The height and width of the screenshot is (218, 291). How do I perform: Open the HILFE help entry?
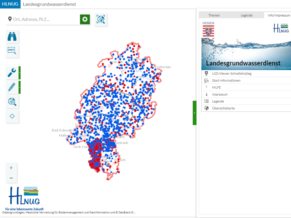pyautogui.click(x=216, y=87)
